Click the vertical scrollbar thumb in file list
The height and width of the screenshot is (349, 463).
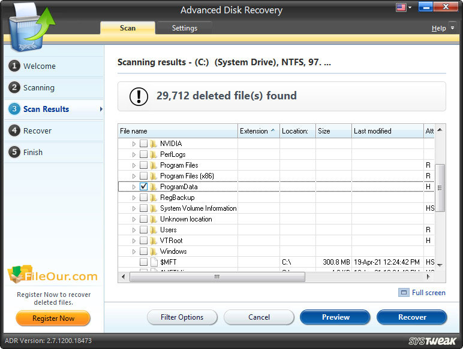pos(440,188)
